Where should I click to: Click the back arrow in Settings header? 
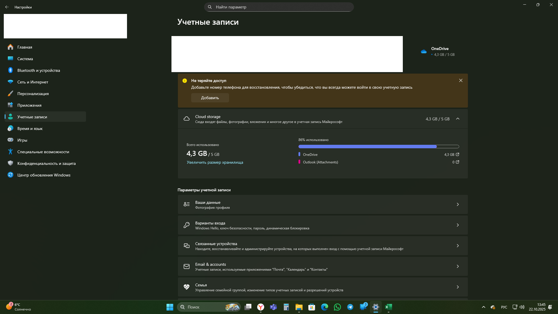click(7, 7)
